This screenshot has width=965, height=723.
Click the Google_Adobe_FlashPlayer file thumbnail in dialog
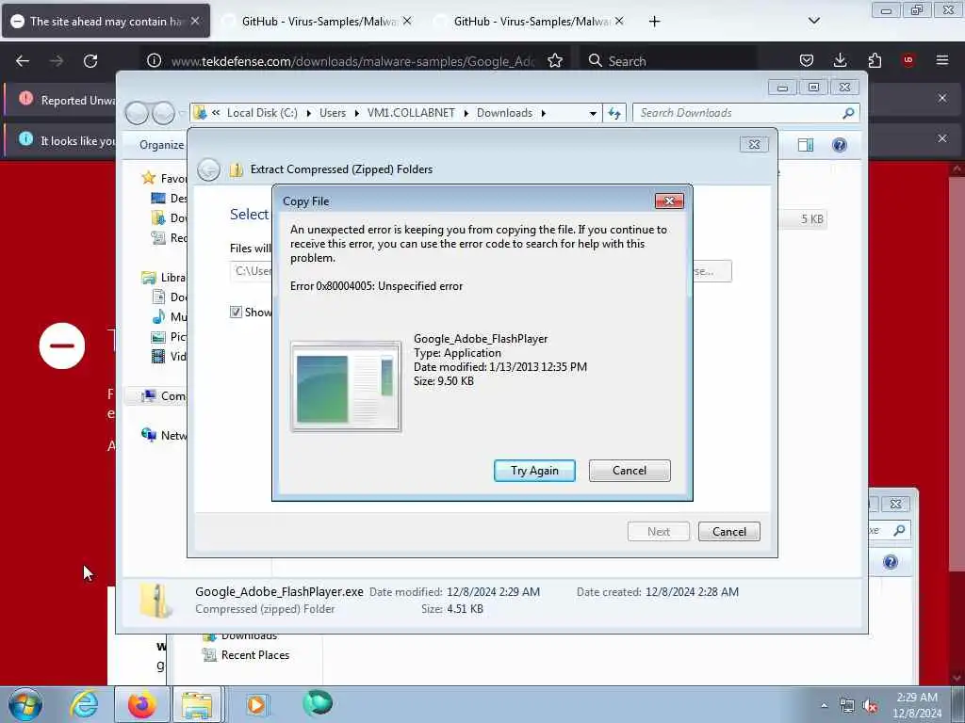[x=346, y=387]
